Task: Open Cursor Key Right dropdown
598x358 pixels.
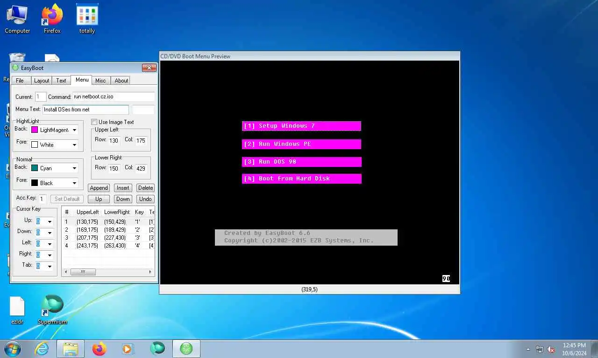Action: 50,255
